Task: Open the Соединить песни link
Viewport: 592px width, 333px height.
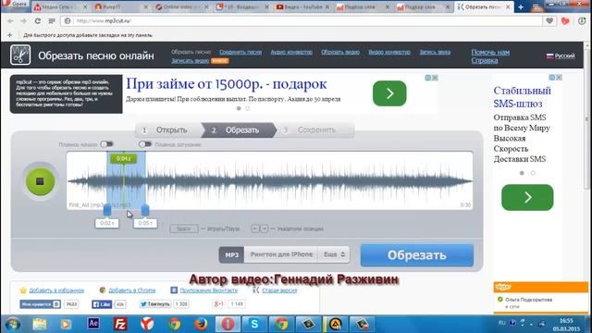Action: pos(240,52)
